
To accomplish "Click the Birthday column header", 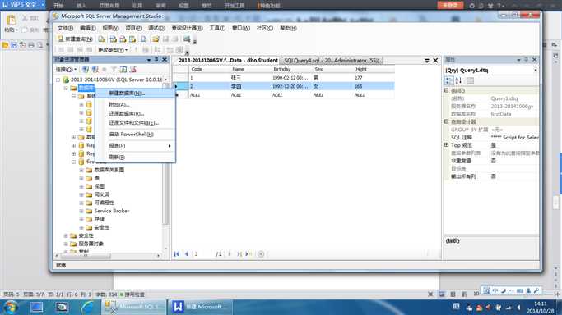I will point(292,69).
